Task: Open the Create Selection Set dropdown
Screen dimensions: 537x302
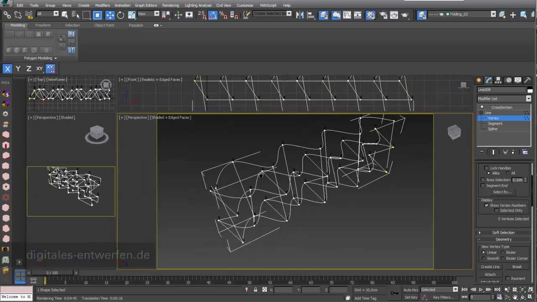Action: [x=289, y=14]
